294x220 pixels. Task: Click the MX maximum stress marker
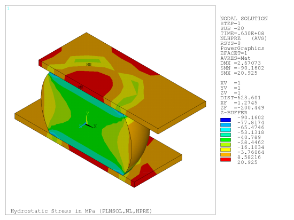(x=81, y=87)
